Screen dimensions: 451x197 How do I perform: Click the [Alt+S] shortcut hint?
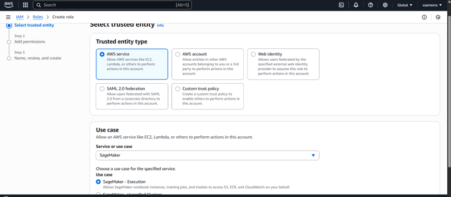pyautogui.click(x=182, y=5)
